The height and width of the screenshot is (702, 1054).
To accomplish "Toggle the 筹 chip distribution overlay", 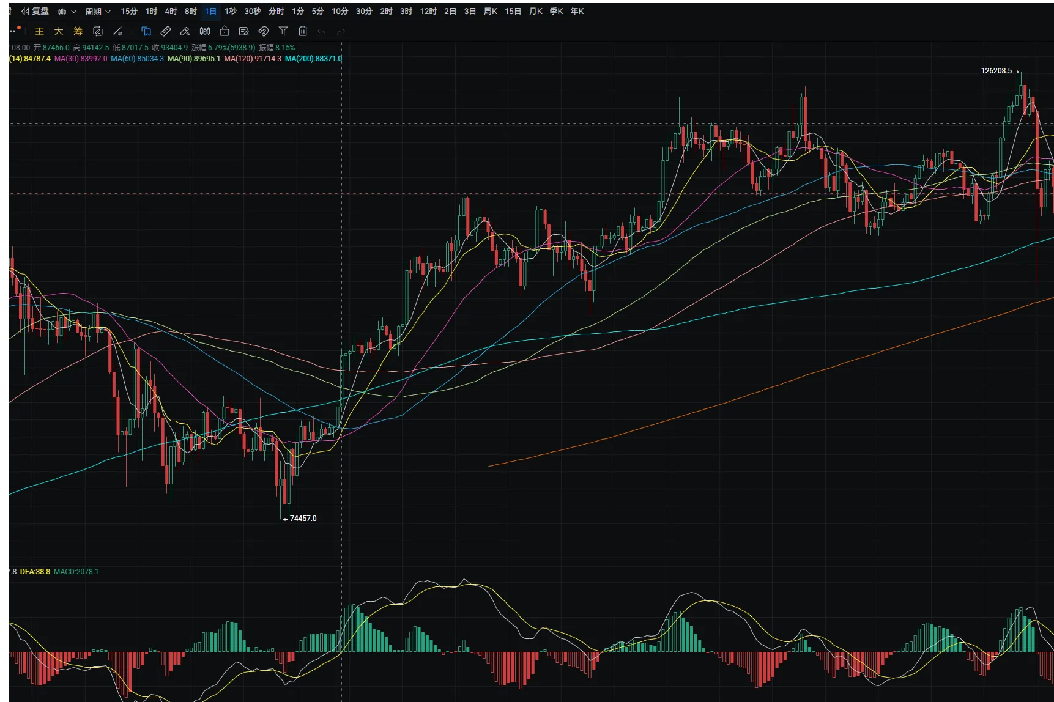I will (x=78, y=31).
